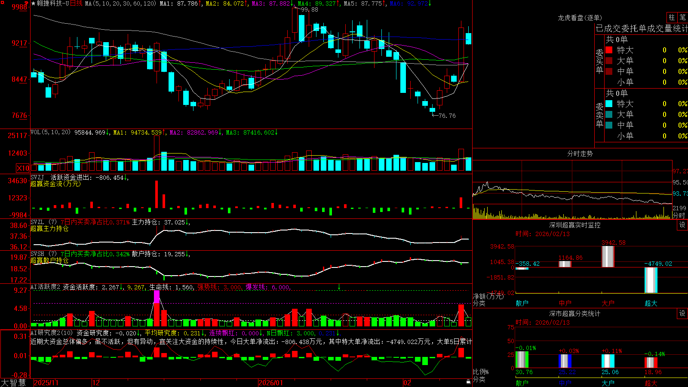Switch order view to 柱 mode

(672, 17)
